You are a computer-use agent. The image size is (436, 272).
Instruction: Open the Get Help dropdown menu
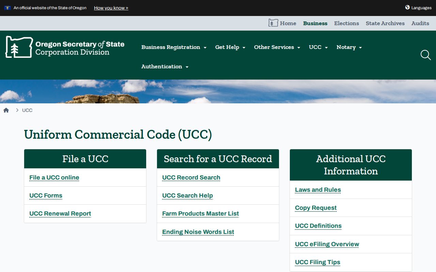pos(230,47)
